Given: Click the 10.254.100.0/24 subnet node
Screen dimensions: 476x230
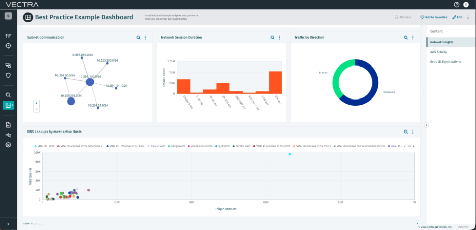Looking at the screenshot, I should click(x=90, y=82).
